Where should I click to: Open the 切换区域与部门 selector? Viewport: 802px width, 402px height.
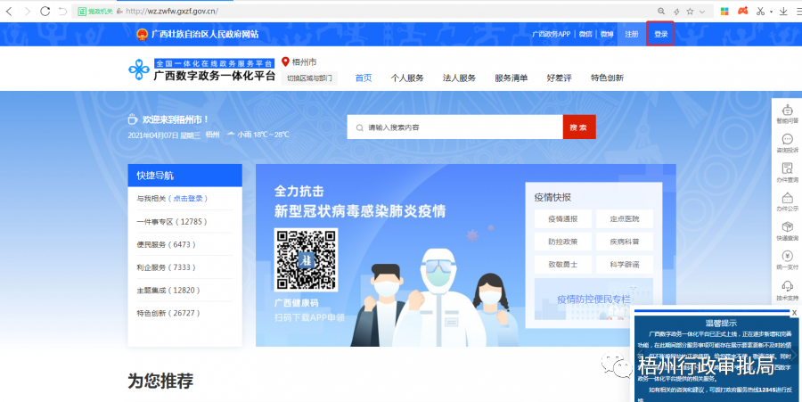(x=309, y=78)
